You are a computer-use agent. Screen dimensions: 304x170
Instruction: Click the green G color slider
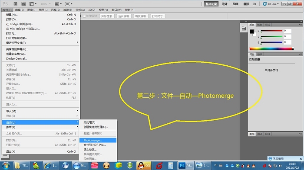[271, 36]
